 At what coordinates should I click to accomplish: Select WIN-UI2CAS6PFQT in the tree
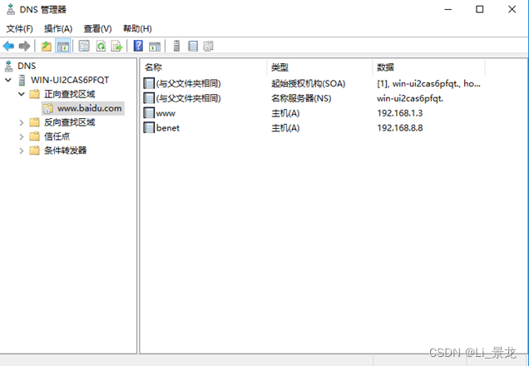[70, 80]
